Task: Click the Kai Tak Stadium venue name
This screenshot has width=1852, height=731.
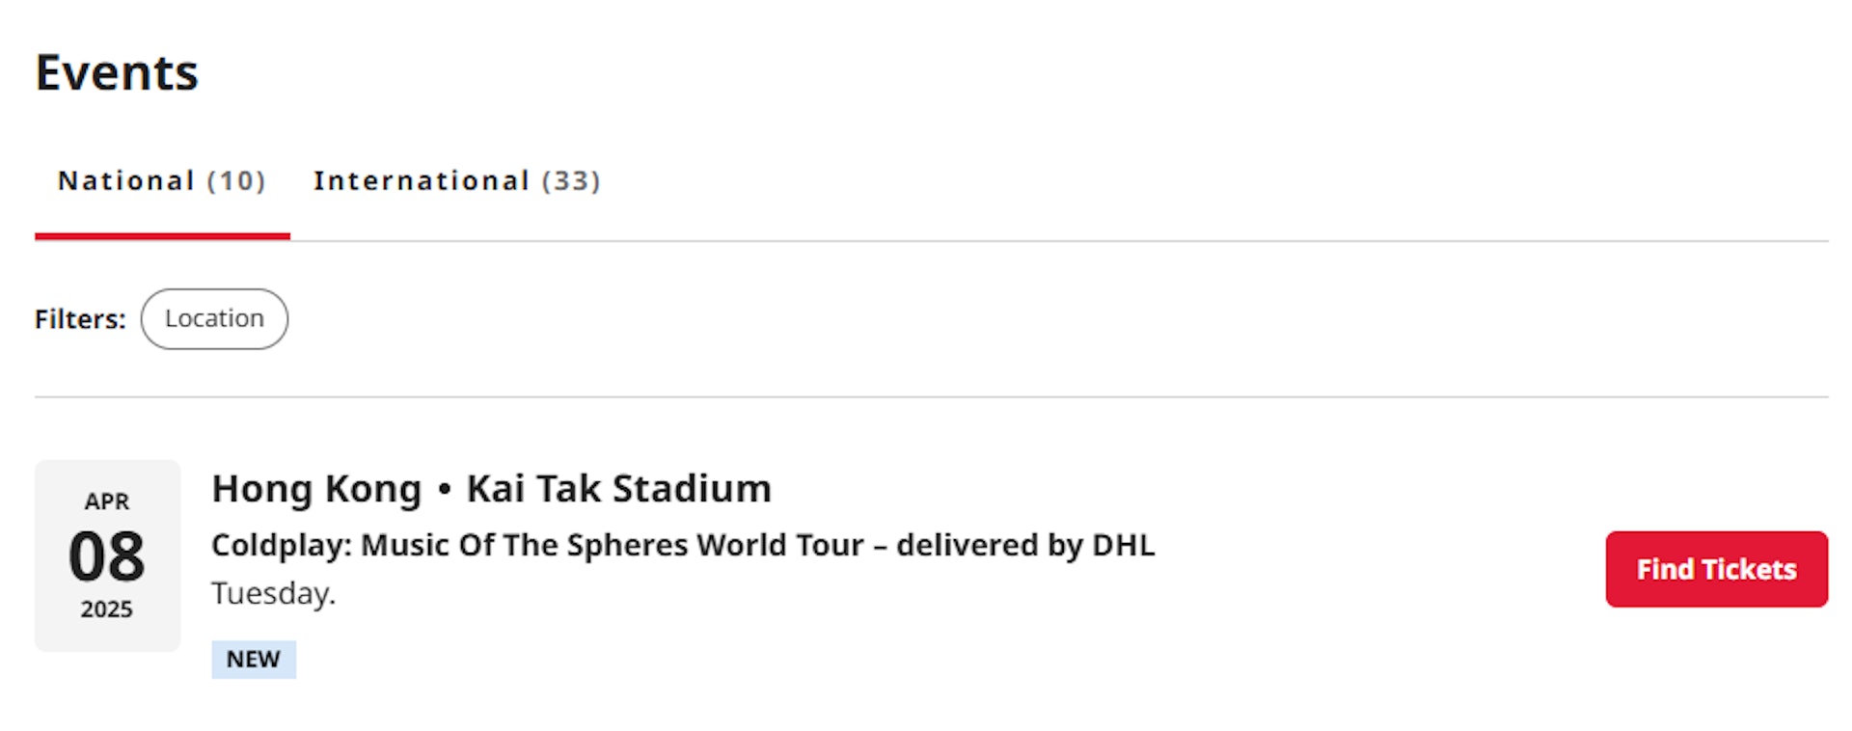Action: [x=618, y=489]
